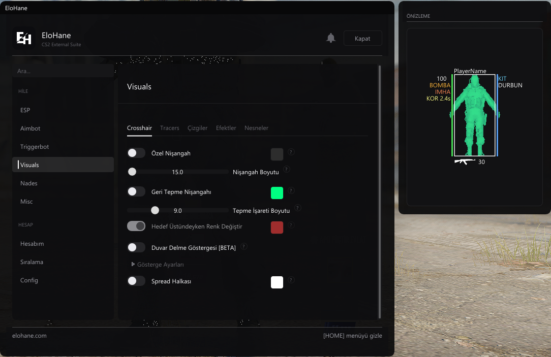This screenshot has height=357, width=551.
Task: Go to the Nesneler tab
Action: pos(257,128)
